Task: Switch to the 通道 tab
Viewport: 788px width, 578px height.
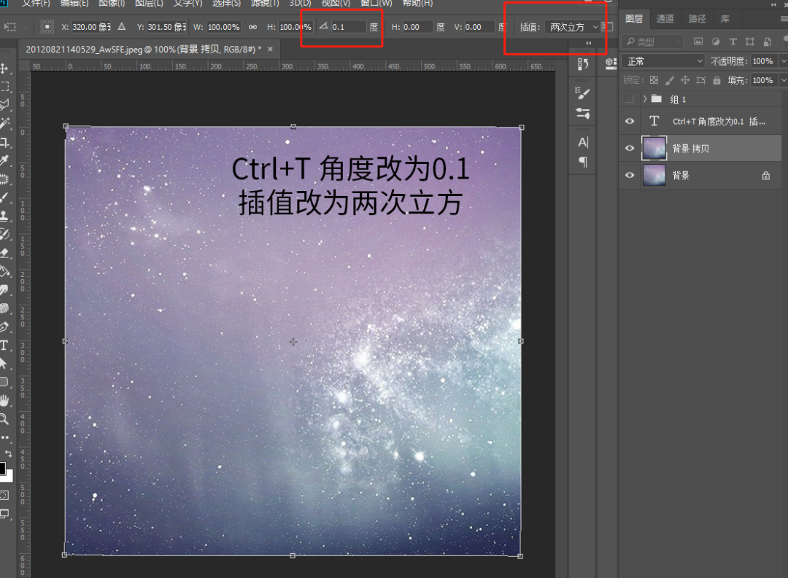Action: tap(665, 19)
